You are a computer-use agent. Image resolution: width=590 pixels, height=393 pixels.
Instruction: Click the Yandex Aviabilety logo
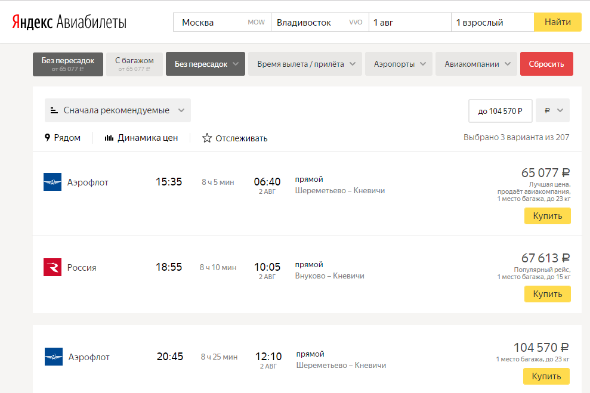coord(69,23)
